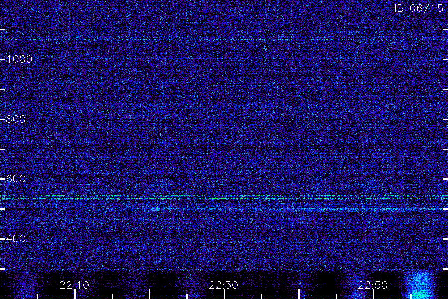This screenshot has width=448, height=299.
Task: Click the HB 06/15 label
Action: (417, 8)
